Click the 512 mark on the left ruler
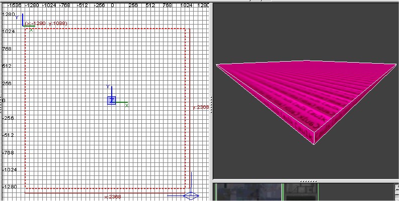399x201 pixels. click(8, 66)
